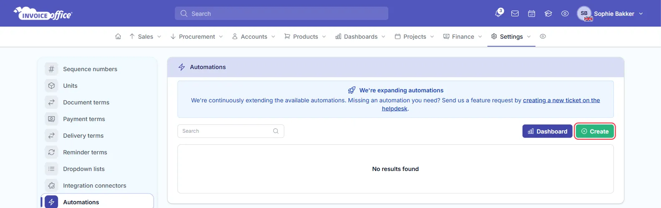Image resolution: width=661 pixels, height=208 pixels.
Task: Open the mail envelope icon
Action: [515, 14]
